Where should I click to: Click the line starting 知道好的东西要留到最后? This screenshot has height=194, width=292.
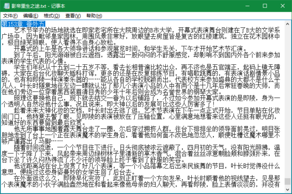click(x=43, y=123)
